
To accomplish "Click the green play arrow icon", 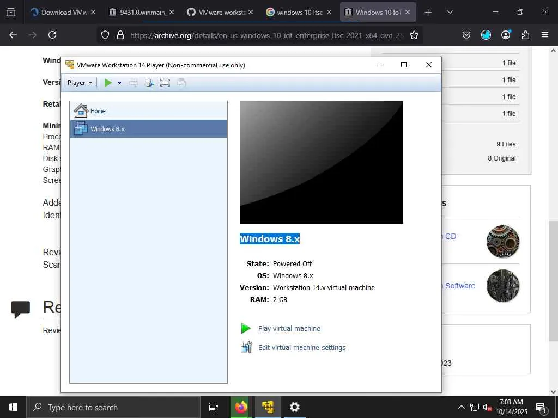I will click(246, 328).
